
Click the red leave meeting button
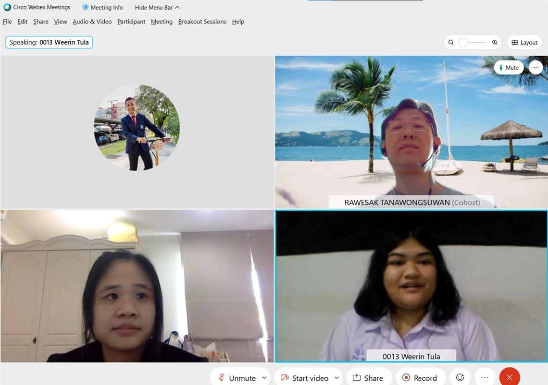tap(510, 378)
